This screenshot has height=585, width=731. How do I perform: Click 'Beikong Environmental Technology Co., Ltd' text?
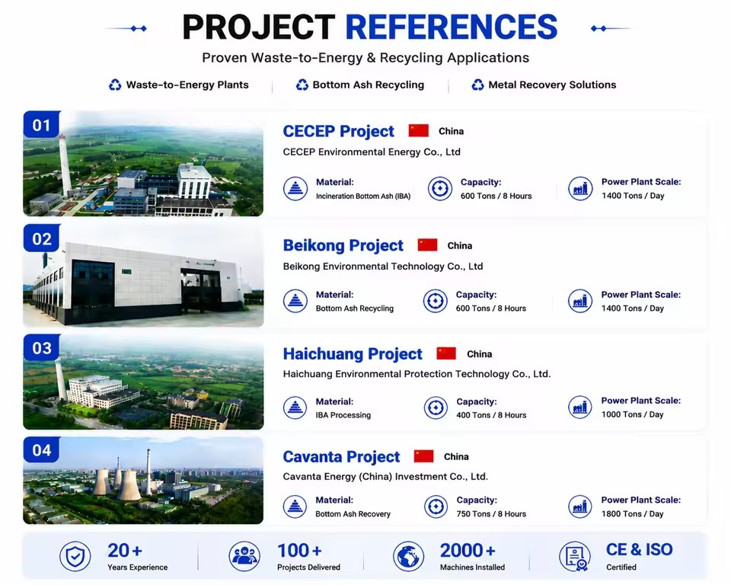click(x=383, y=267)
